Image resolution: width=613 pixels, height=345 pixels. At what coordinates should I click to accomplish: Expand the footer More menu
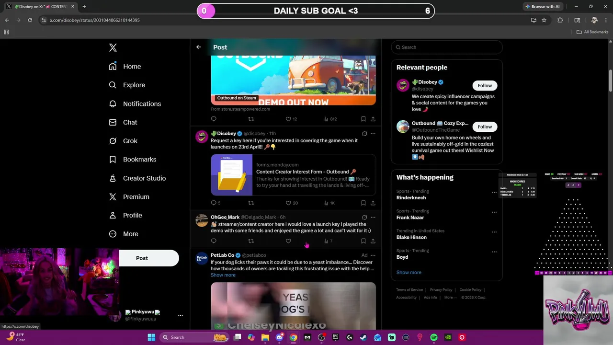click(451, 298)
